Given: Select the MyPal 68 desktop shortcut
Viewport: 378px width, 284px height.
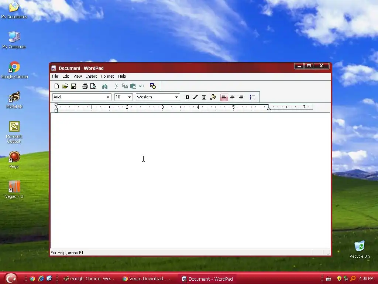Looking at the screenshot, I should click(14, 100).
